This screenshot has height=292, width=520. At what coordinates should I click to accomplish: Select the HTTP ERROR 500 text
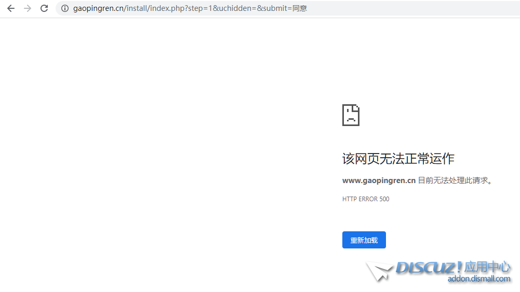(x=366, y=199)
